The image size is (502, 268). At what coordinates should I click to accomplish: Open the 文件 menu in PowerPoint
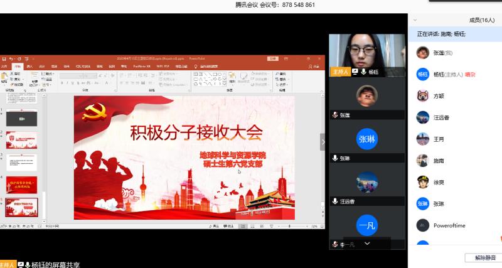pyautogui.click(x=4, y=66)
